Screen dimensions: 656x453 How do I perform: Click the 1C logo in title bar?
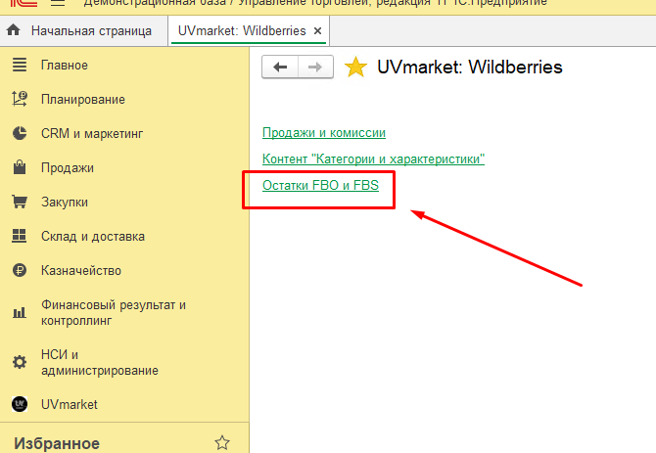[x=23, y=3]
